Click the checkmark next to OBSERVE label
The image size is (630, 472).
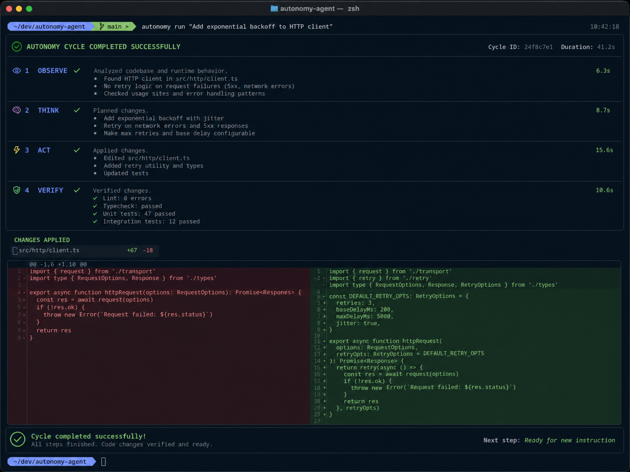[x=77, y=71]
